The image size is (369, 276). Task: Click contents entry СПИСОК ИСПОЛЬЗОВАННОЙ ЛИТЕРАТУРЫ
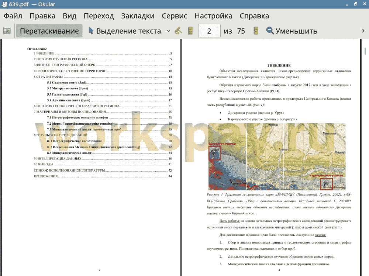pos(103,170)
